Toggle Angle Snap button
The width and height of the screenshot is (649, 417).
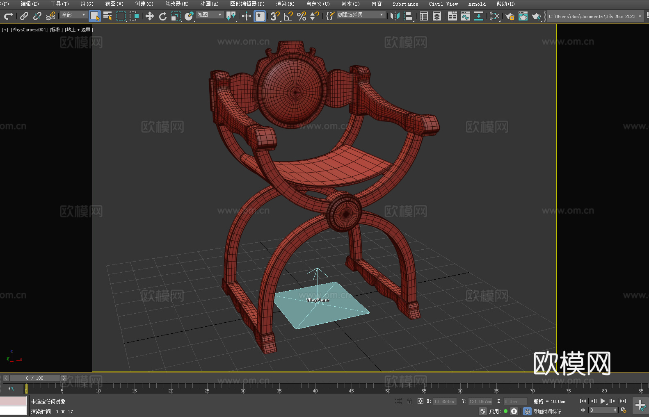coord(288,16)
